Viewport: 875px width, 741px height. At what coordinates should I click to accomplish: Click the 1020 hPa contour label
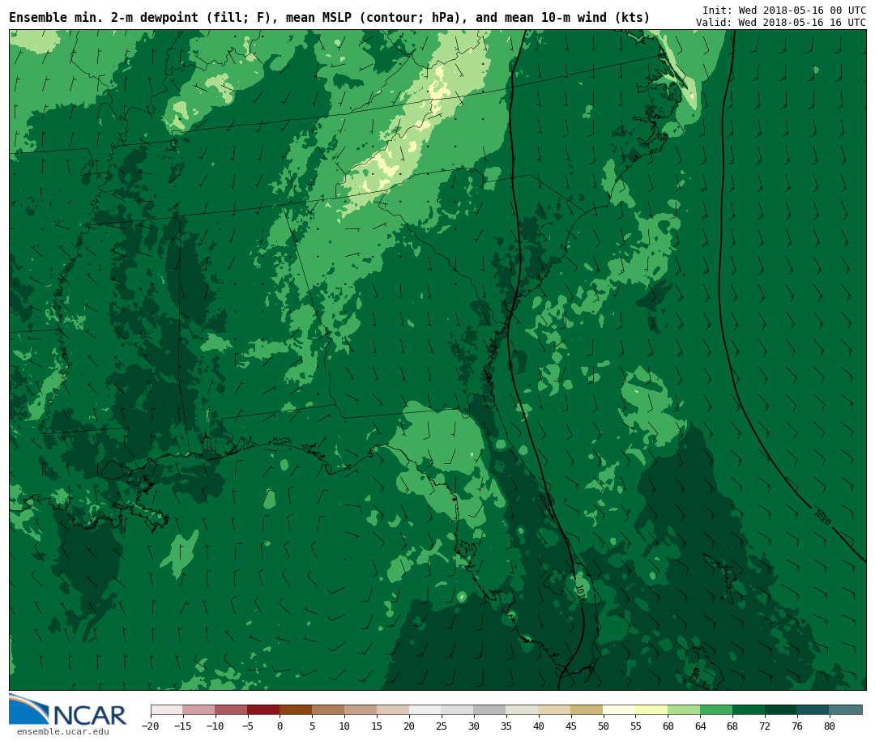[822, 517]
